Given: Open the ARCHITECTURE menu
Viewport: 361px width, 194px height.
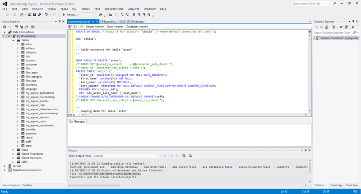Looking at the screenshot, I should [x=114, y=9].
